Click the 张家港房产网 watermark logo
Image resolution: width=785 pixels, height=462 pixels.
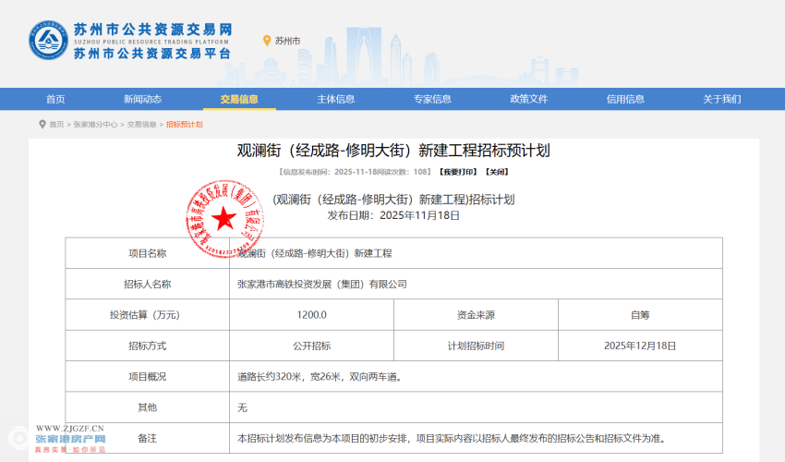(71, 439)
